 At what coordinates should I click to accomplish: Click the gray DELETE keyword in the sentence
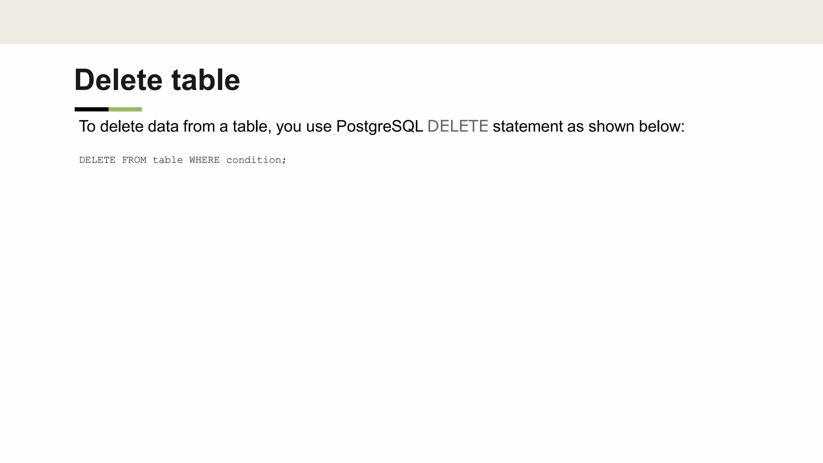pos(458,126)
